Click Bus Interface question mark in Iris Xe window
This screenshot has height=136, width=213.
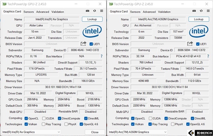tap(101, 56)
